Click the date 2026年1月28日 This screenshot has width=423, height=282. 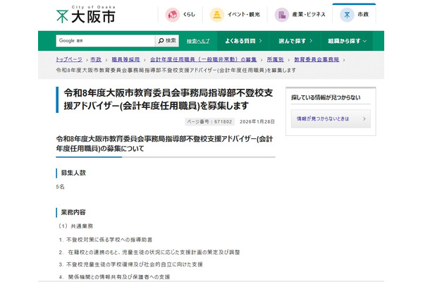(257, 122)
